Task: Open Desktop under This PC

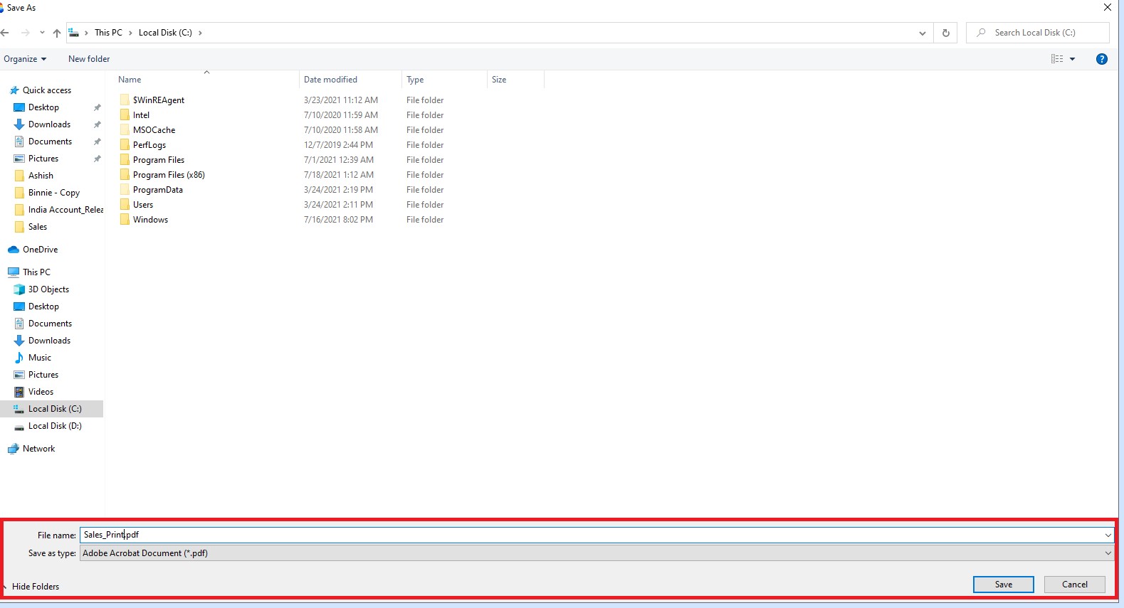Action: [x=43, y=306]
